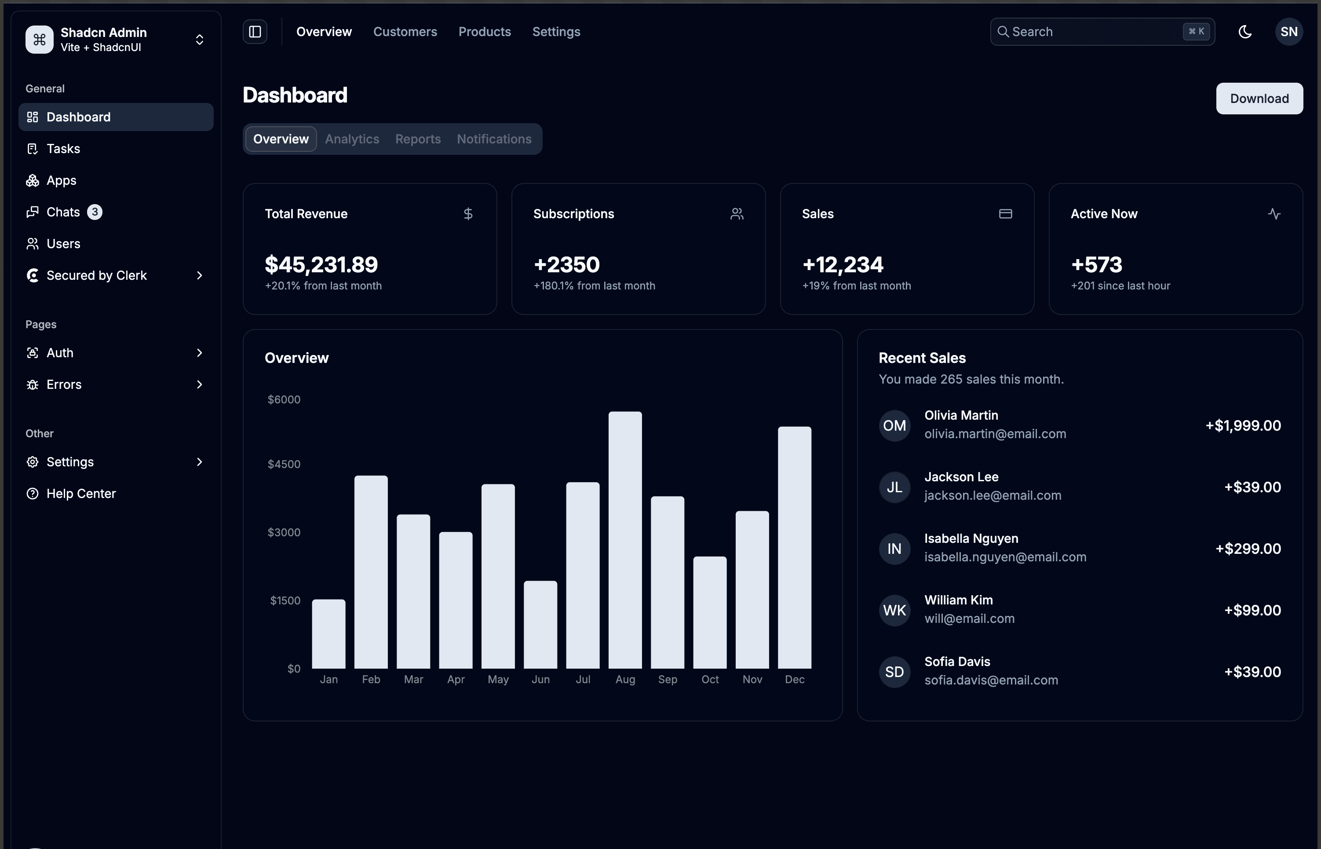Screen dimensions: 1321x849
Task: Click the $45,231.89 revenue value
Action: click(321, 265)
